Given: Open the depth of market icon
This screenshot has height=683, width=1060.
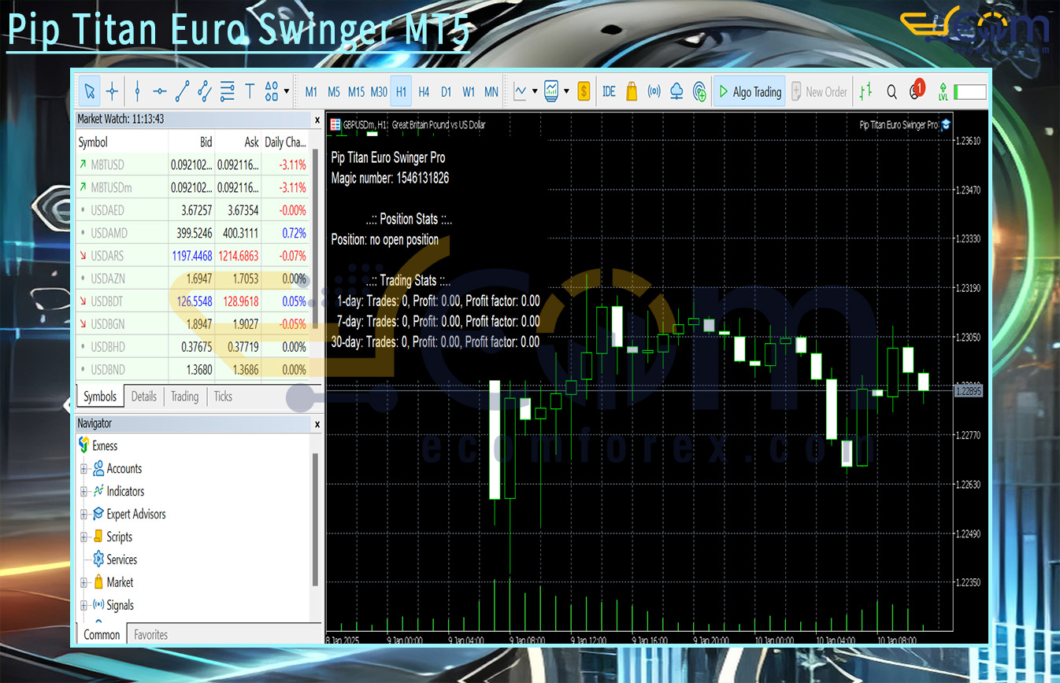Looking at the screenshot, I should tap(866, 92).
